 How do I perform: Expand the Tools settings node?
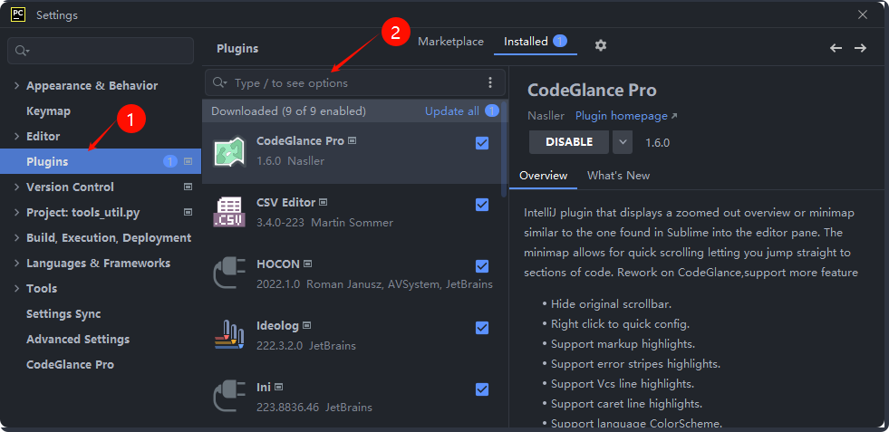click(16, 289)
